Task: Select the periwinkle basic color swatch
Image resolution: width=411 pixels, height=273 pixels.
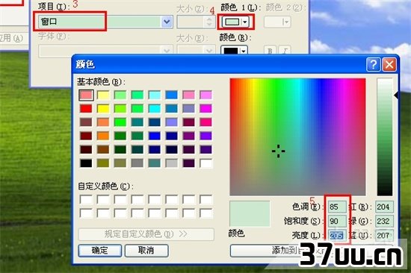Action: [x=171, y=122]
